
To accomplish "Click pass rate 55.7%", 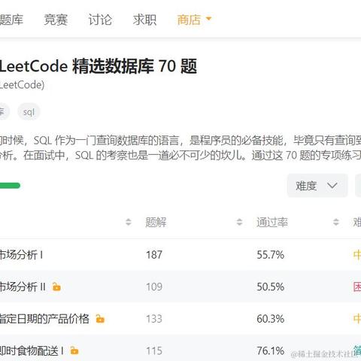I will click(271, 255).
